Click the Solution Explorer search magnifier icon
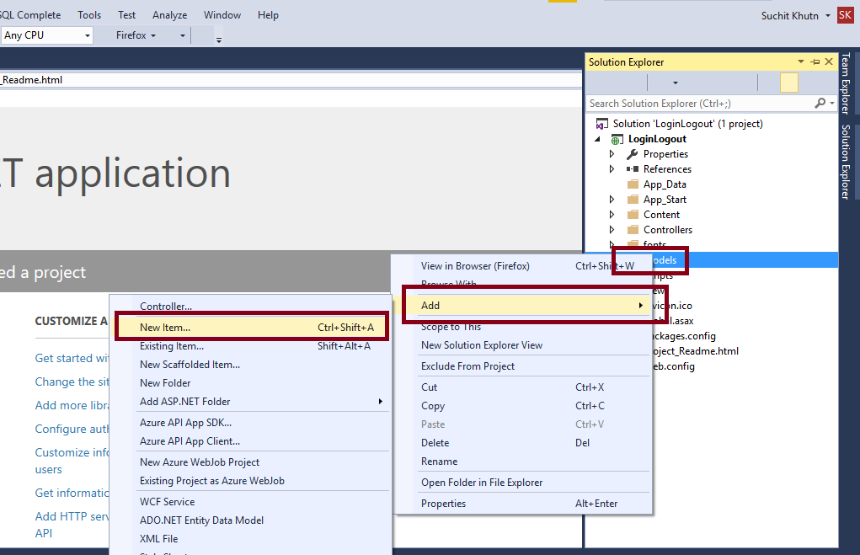 820,103
